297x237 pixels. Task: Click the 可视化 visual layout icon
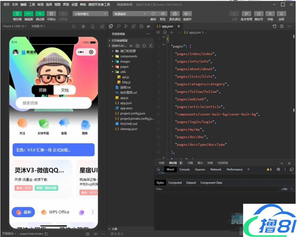(x=51, y=14)
